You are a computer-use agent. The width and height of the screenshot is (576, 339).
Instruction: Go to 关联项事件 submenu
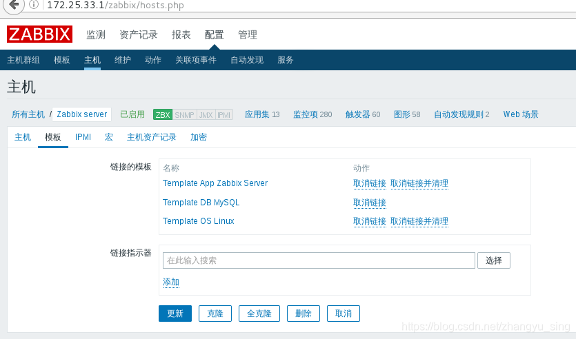[x=196, y=60]
